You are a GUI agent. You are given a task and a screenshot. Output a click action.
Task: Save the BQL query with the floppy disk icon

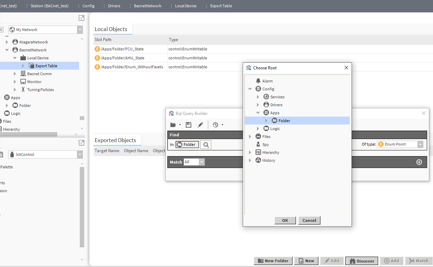pos(189,125)
